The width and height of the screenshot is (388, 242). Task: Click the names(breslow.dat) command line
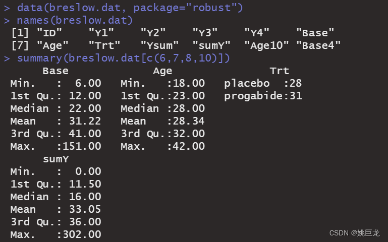coord(75,20)
